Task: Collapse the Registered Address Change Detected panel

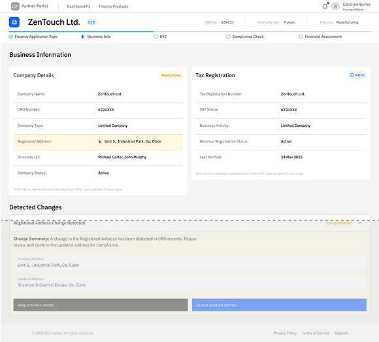Action: pos(360,223)
